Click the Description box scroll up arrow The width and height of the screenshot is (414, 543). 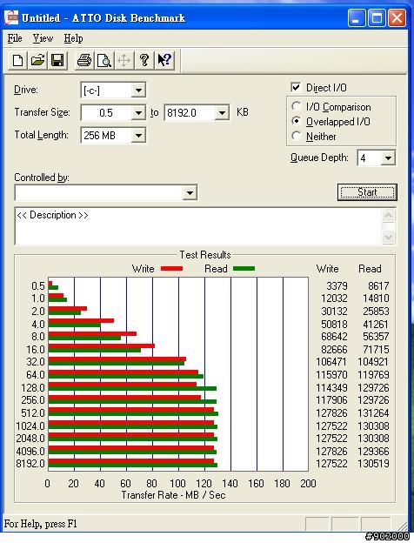point(388,216)
